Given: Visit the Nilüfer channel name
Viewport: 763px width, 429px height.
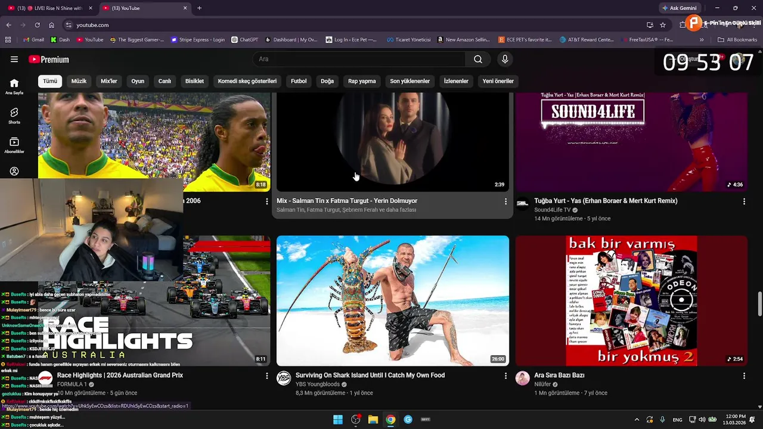Looking at the screenshot, I should 542,384.
